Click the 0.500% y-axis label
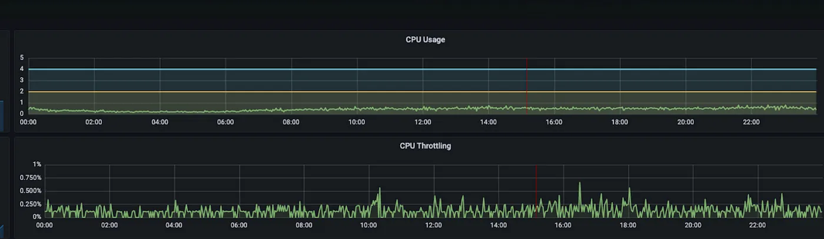The height and width of the screenshot is (239, 824). coord(30,191)
